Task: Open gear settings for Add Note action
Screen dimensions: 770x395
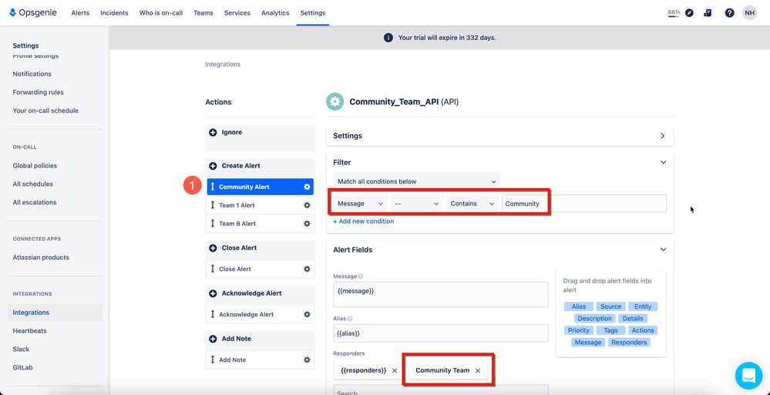Action: pos(307,360)
